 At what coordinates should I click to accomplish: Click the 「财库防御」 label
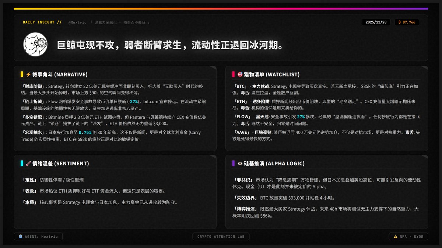34,86
